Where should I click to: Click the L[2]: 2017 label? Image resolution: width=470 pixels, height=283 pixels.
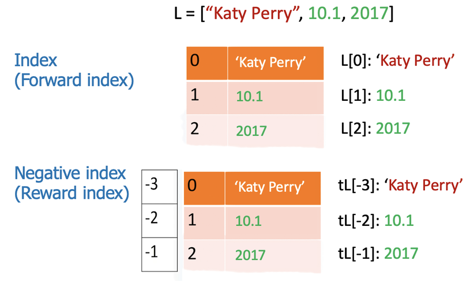(375, 128)
